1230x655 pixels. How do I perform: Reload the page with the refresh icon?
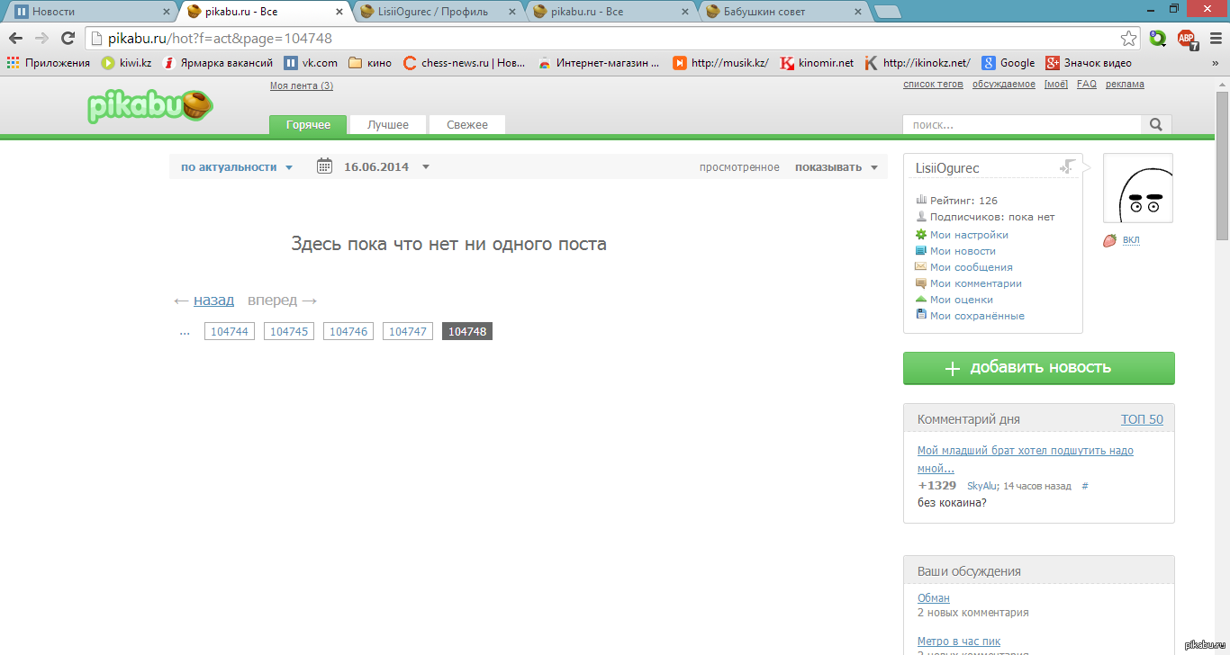click(68, 39)
